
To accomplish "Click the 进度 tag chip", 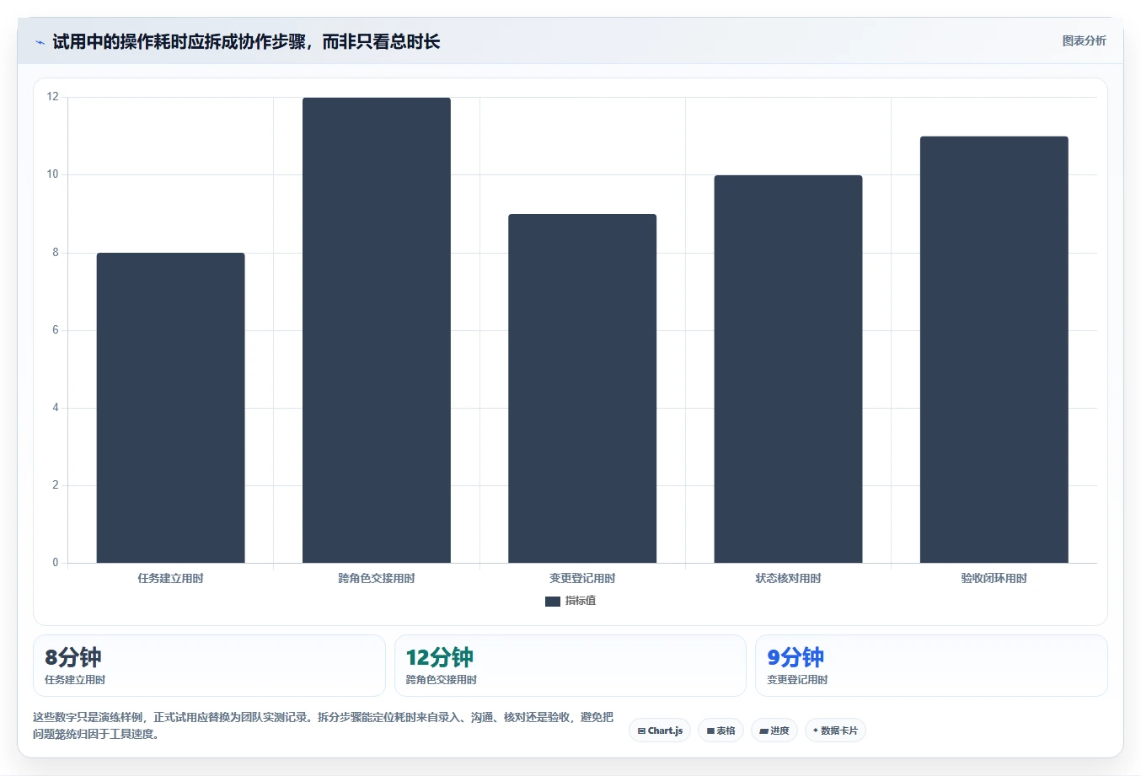I will 774,731.
